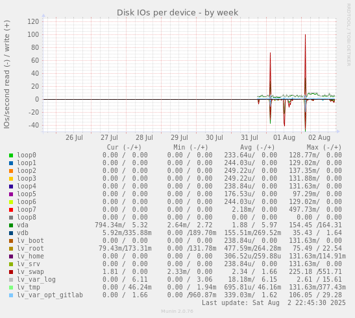Select the loop2 legend label
The height and width of the screenshot is (318, 355).
[x=27, y=170]
